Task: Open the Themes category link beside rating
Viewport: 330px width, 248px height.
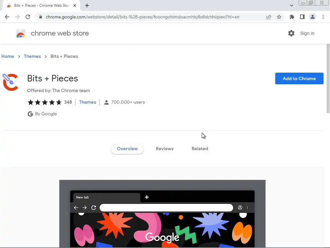Action: [x=88, y=102]
